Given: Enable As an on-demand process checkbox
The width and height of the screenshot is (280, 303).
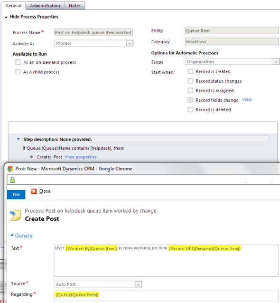Looking at the screenshot, I should click(x=18, y=62).
